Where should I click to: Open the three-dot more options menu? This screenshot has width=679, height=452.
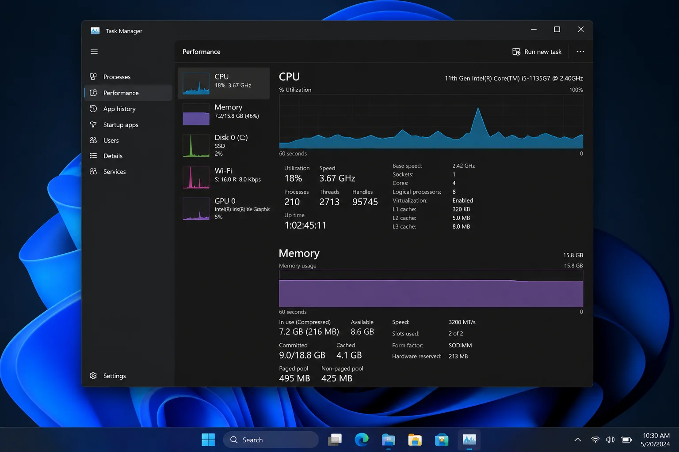click(x=580, y=52)
